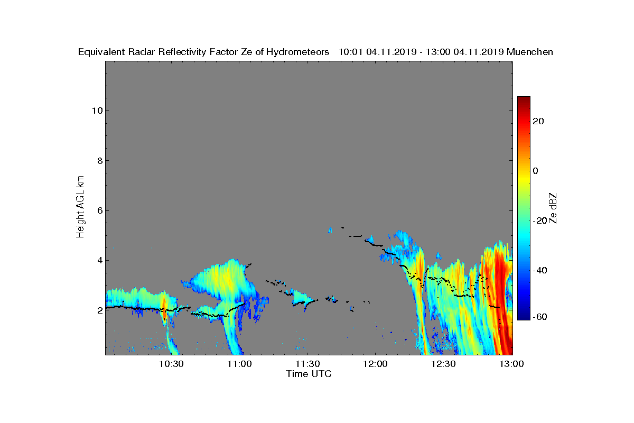This screenshot has width=634, height=423.
Task: Click the '-60' colorbar tick label
Action: (x=540, y=317)
